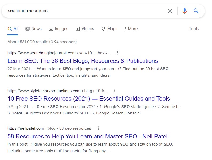The width and height of the screenshot is (212, 160).
Task: Open three-dot menu beside stylefactoryproductions.com result
Action: point(115,91)
